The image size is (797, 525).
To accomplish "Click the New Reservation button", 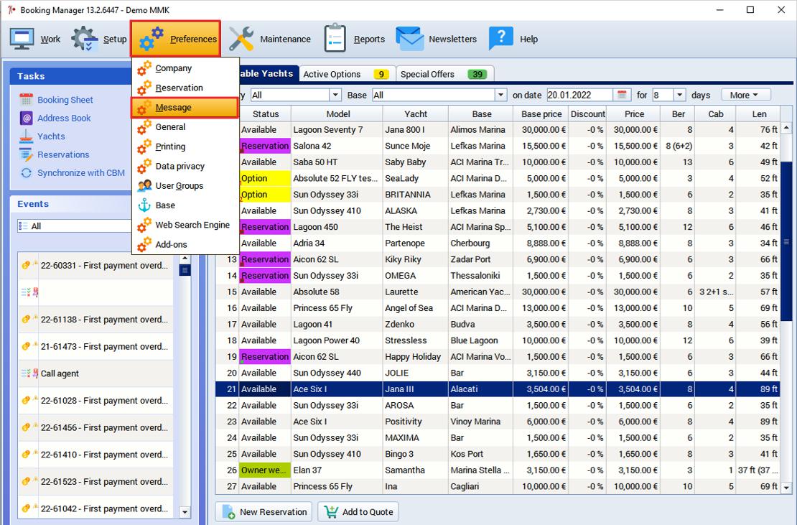I will click(265, 512).
